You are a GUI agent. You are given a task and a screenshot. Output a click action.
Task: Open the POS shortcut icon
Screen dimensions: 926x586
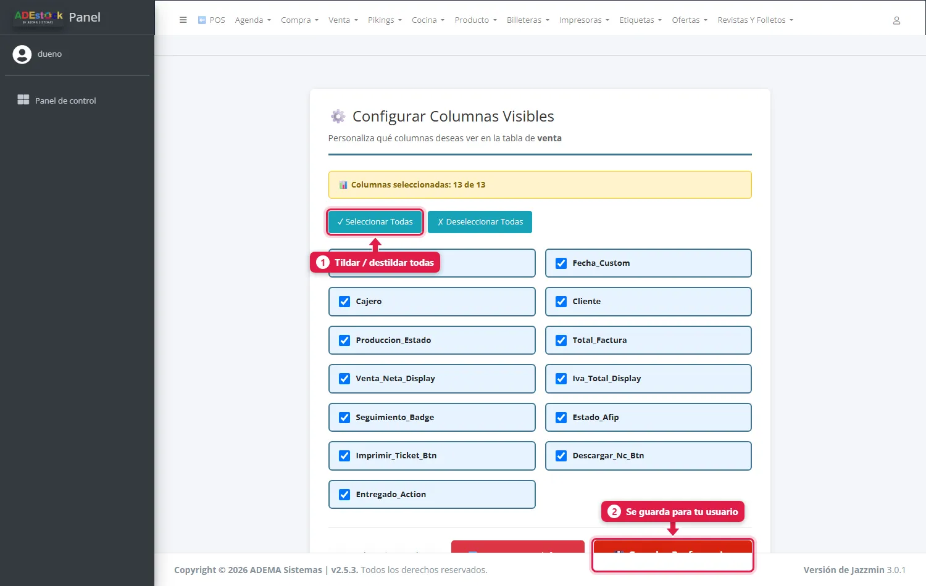coord(202,20)
